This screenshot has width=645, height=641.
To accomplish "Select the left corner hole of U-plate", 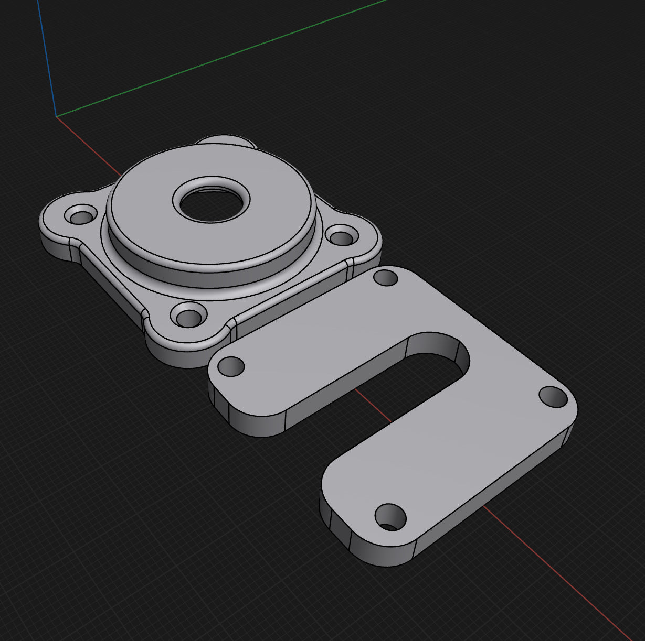I will click(x=231, y=366).
